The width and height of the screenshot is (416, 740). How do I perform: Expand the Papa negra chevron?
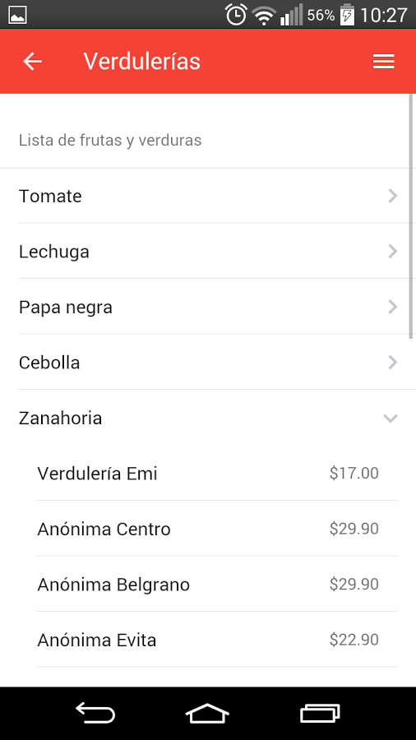tap(392, 308)
